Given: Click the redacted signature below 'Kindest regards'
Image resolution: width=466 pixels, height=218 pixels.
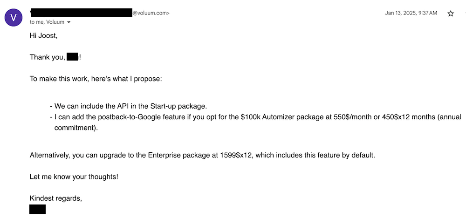Looking at the screenshot, I should point(37,209).
